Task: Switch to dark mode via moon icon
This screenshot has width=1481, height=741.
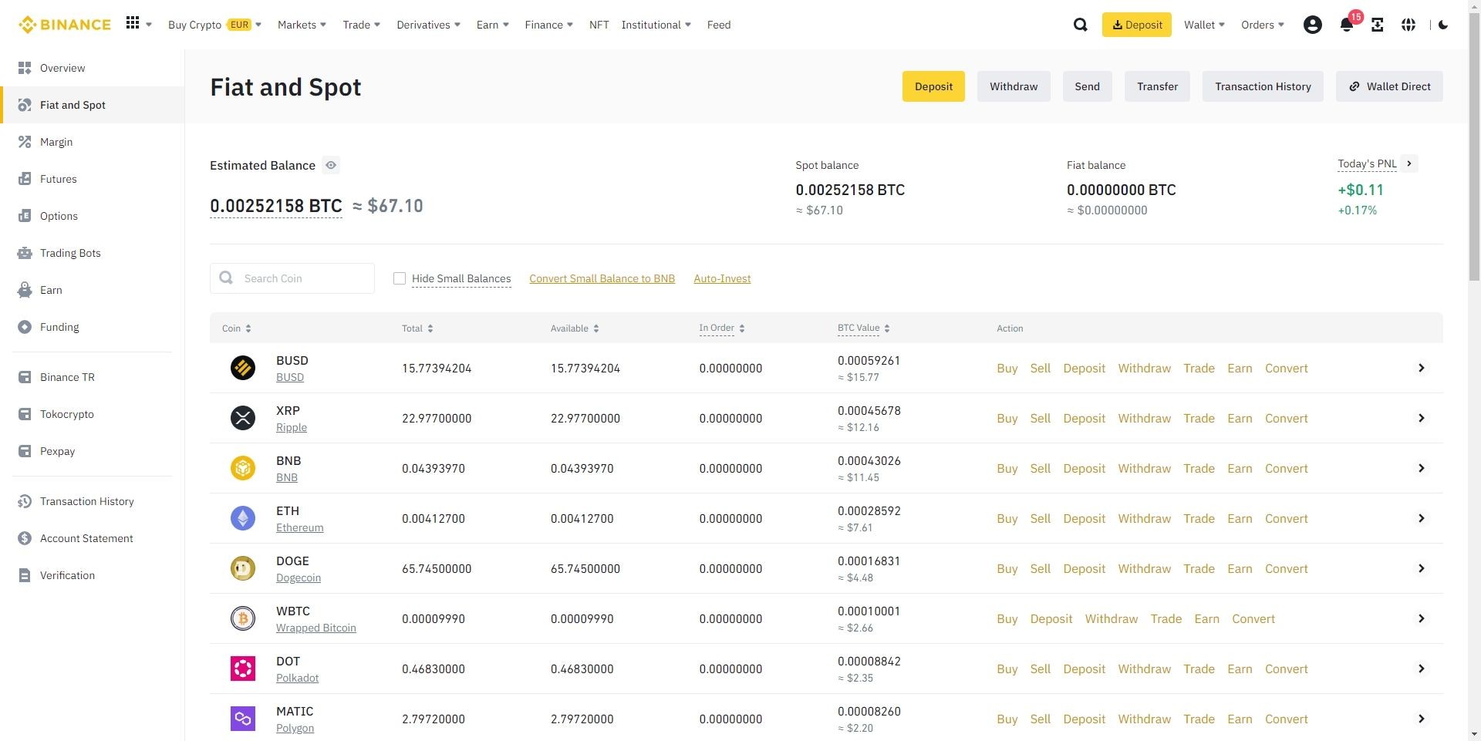Action: point(1443,25)
